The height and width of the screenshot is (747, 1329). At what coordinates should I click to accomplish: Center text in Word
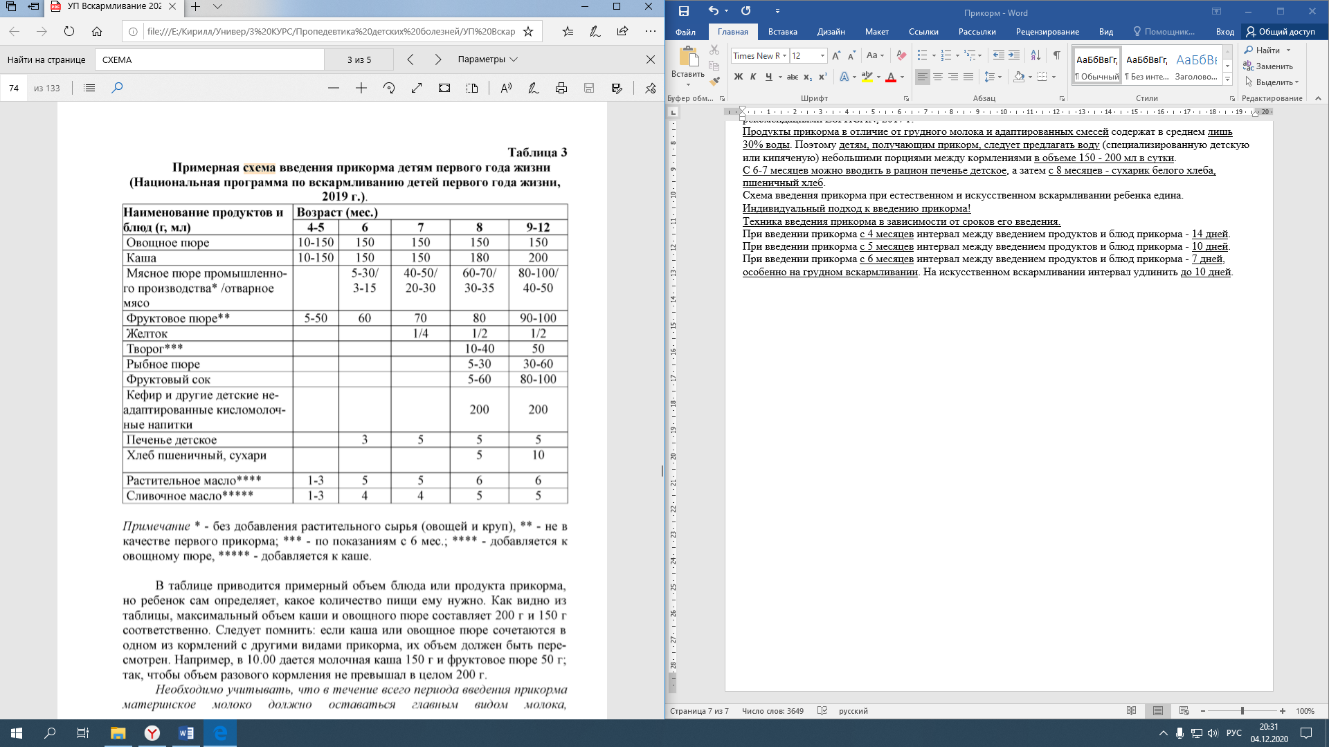[938, 77]
